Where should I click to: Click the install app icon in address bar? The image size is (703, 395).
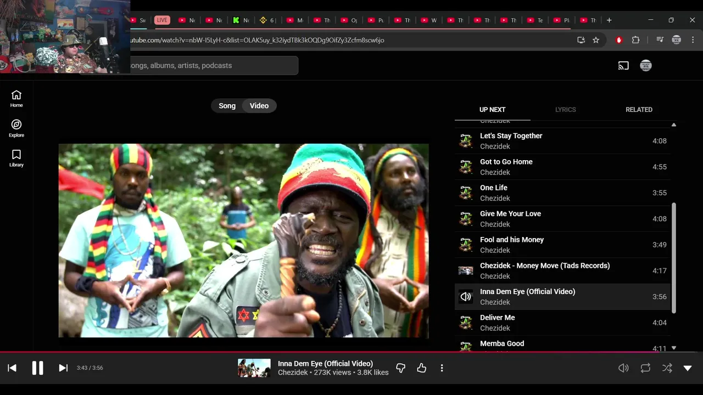(x=581, y=40)
